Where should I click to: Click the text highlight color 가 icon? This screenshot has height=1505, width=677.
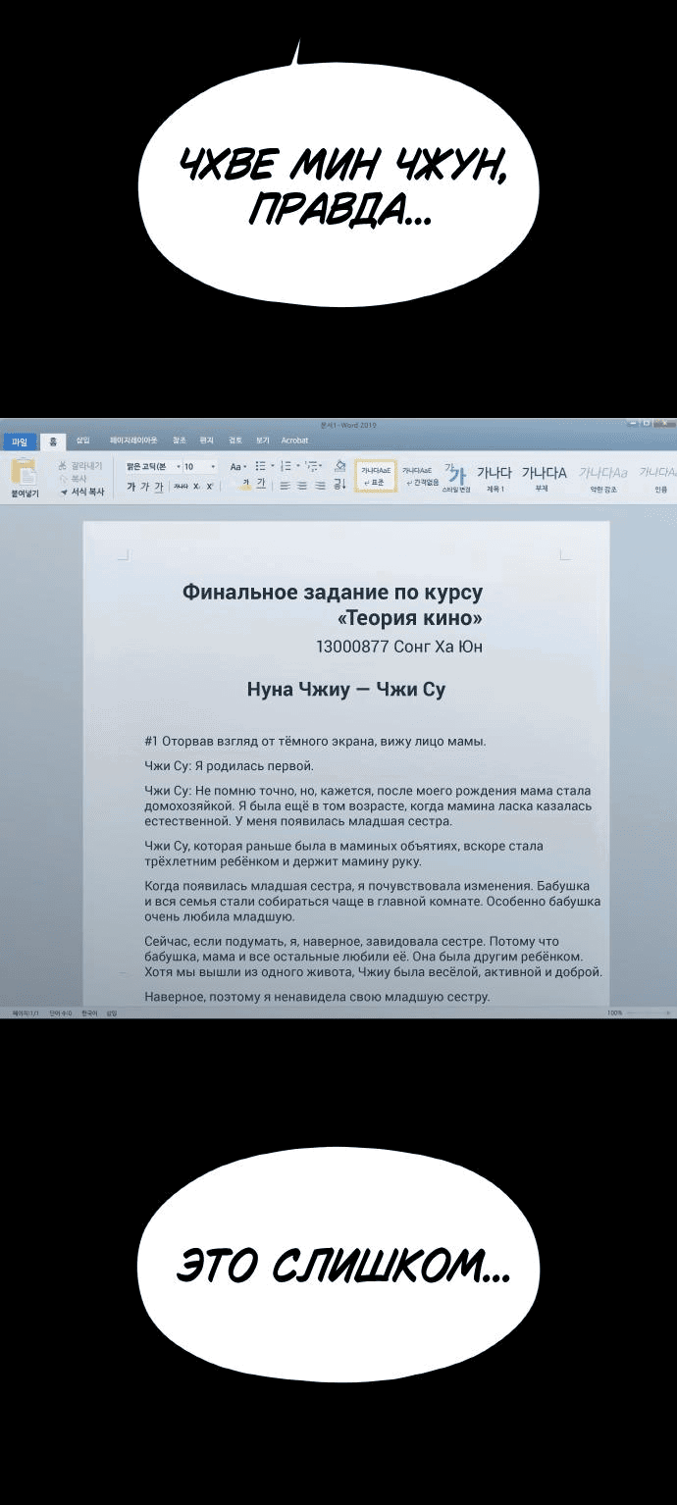[247, 485]
